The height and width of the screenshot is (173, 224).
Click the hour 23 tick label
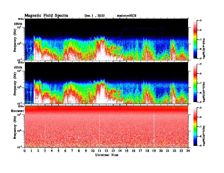pos(181,151)
